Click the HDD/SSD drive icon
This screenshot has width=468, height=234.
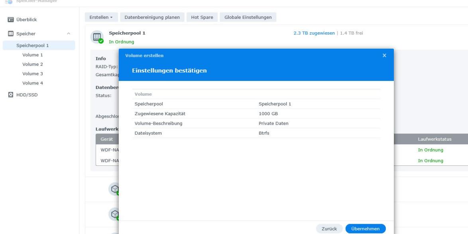pyautogui.click(x=11, y=94)
